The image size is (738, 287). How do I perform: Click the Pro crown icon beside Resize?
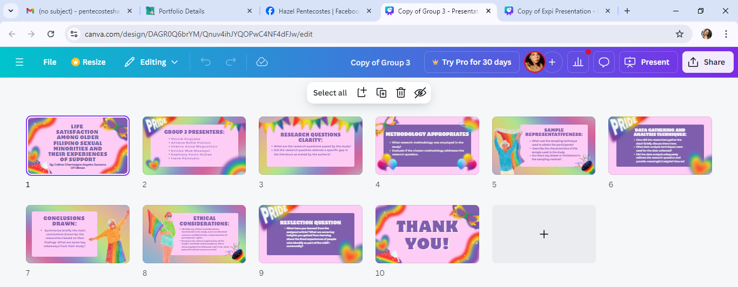point(76,62)
